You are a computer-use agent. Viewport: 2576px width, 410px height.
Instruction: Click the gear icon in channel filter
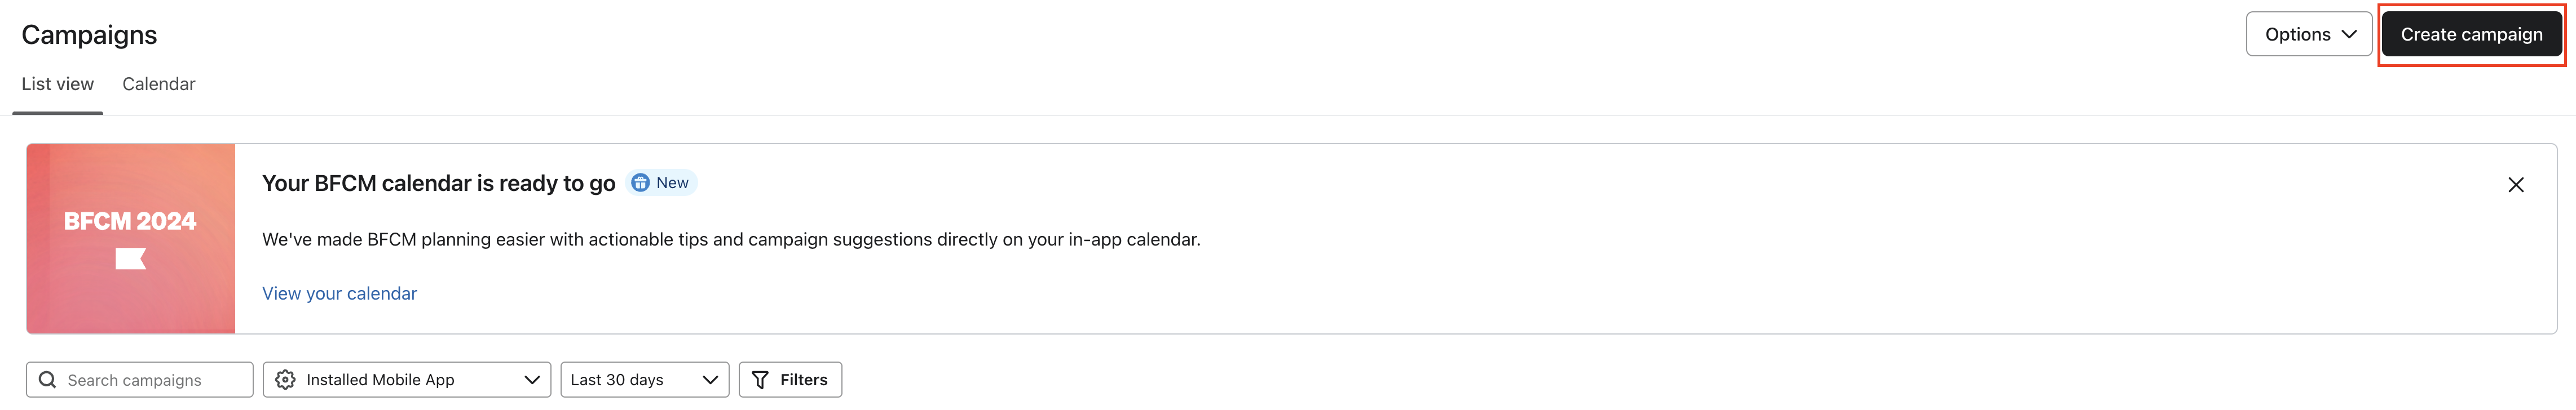(x=285, y=380)
